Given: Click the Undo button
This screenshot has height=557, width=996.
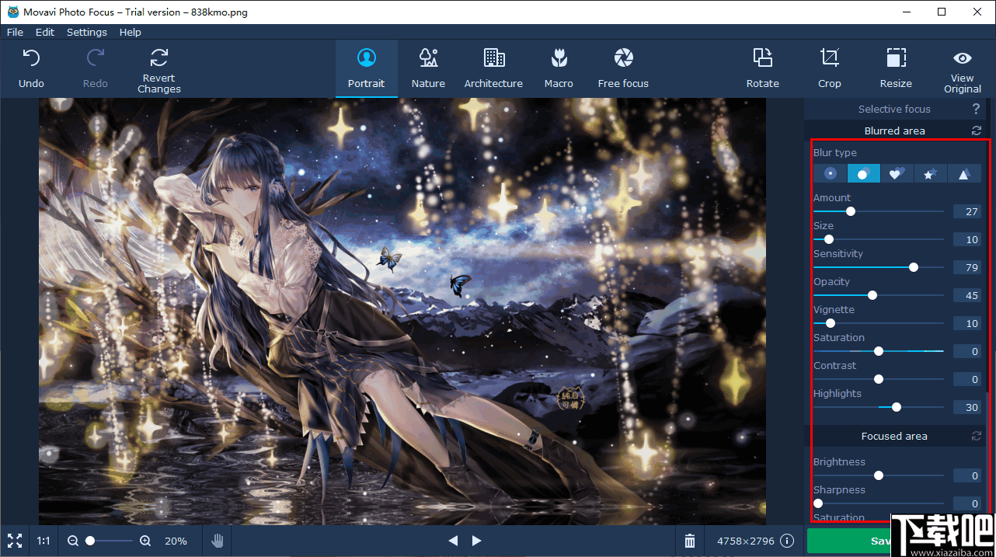Looking at the screenshot, I should tap(31, 68).
